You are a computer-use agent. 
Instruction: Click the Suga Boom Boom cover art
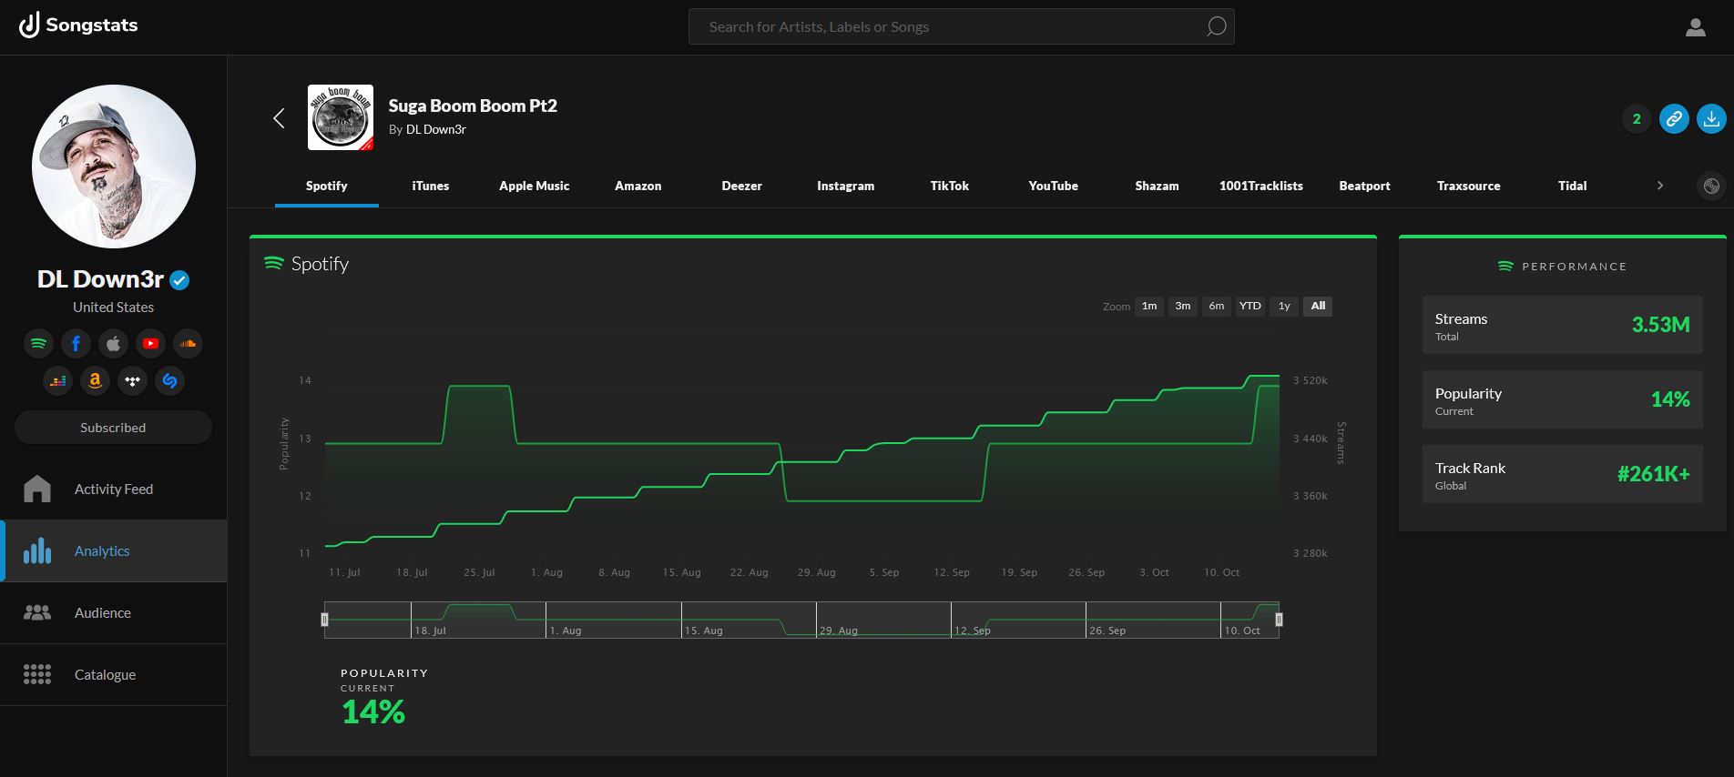pos(341,117)
